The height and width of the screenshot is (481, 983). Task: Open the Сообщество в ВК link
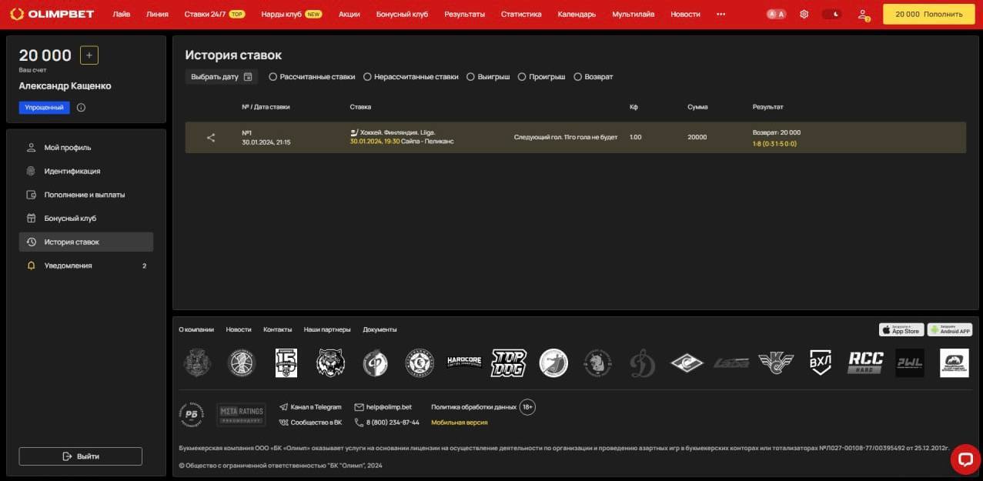click(x=310, y=423)
